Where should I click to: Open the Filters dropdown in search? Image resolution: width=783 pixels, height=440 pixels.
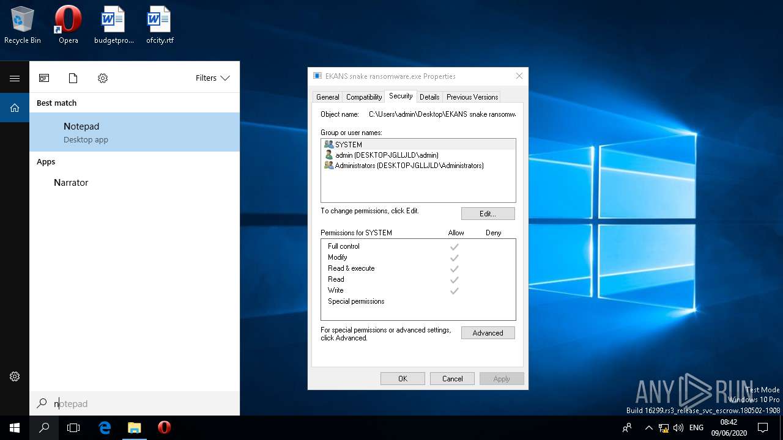(x=212, y=78)
